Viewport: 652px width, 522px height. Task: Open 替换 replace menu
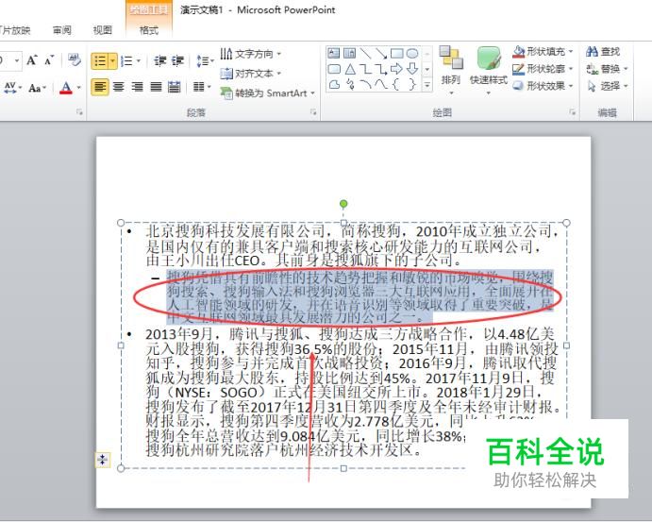(x=607, y=69)
